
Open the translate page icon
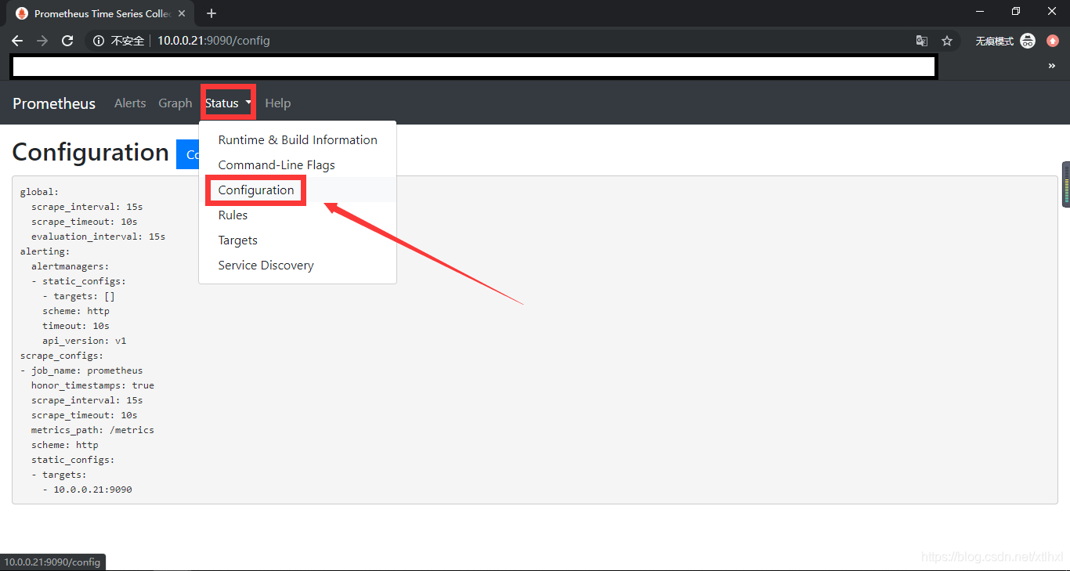pyautogui.click(x=922, y=41)
